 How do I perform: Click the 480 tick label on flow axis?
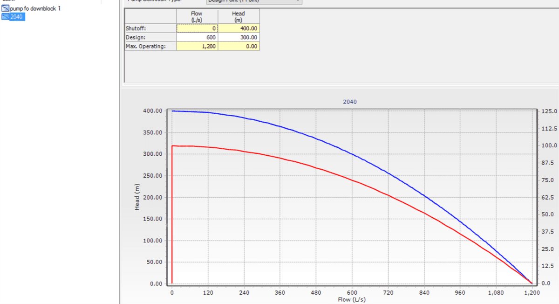316,292
